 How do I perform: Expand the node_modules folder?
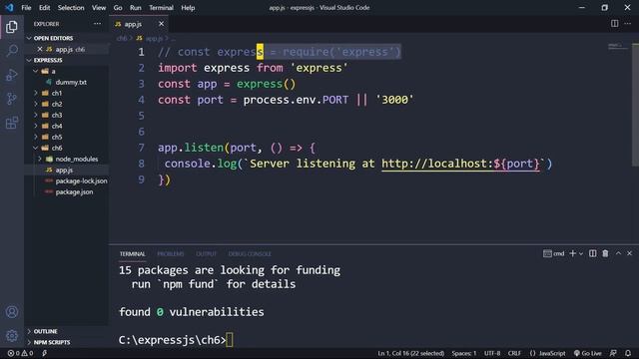tap(40, 159)
